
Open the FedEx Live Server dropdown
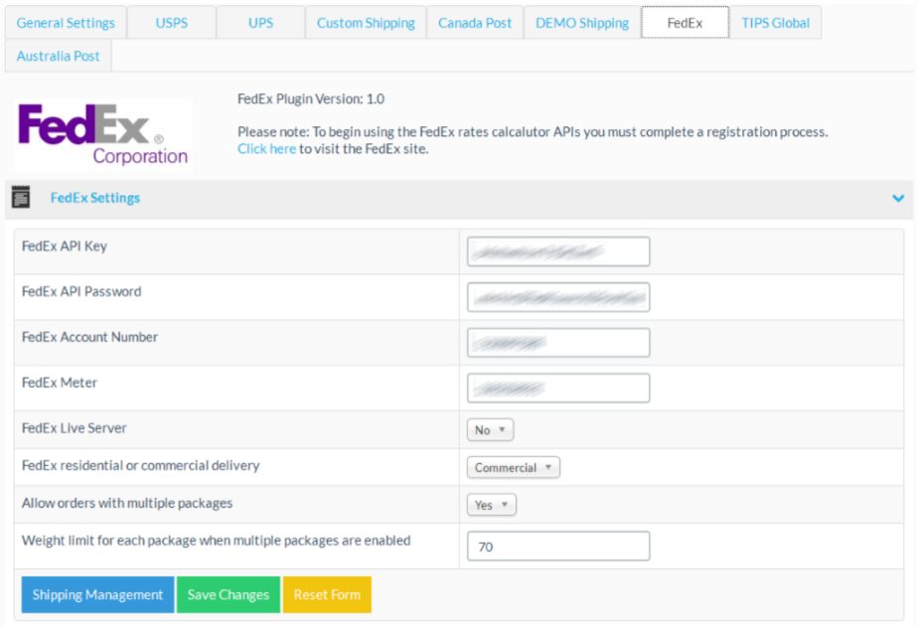coord(490,430)
